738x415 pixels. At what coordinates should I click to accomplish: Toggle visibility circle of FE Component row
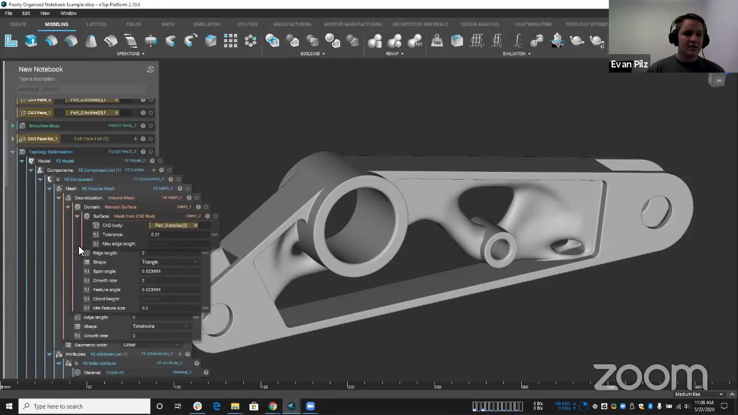[178, 179]
